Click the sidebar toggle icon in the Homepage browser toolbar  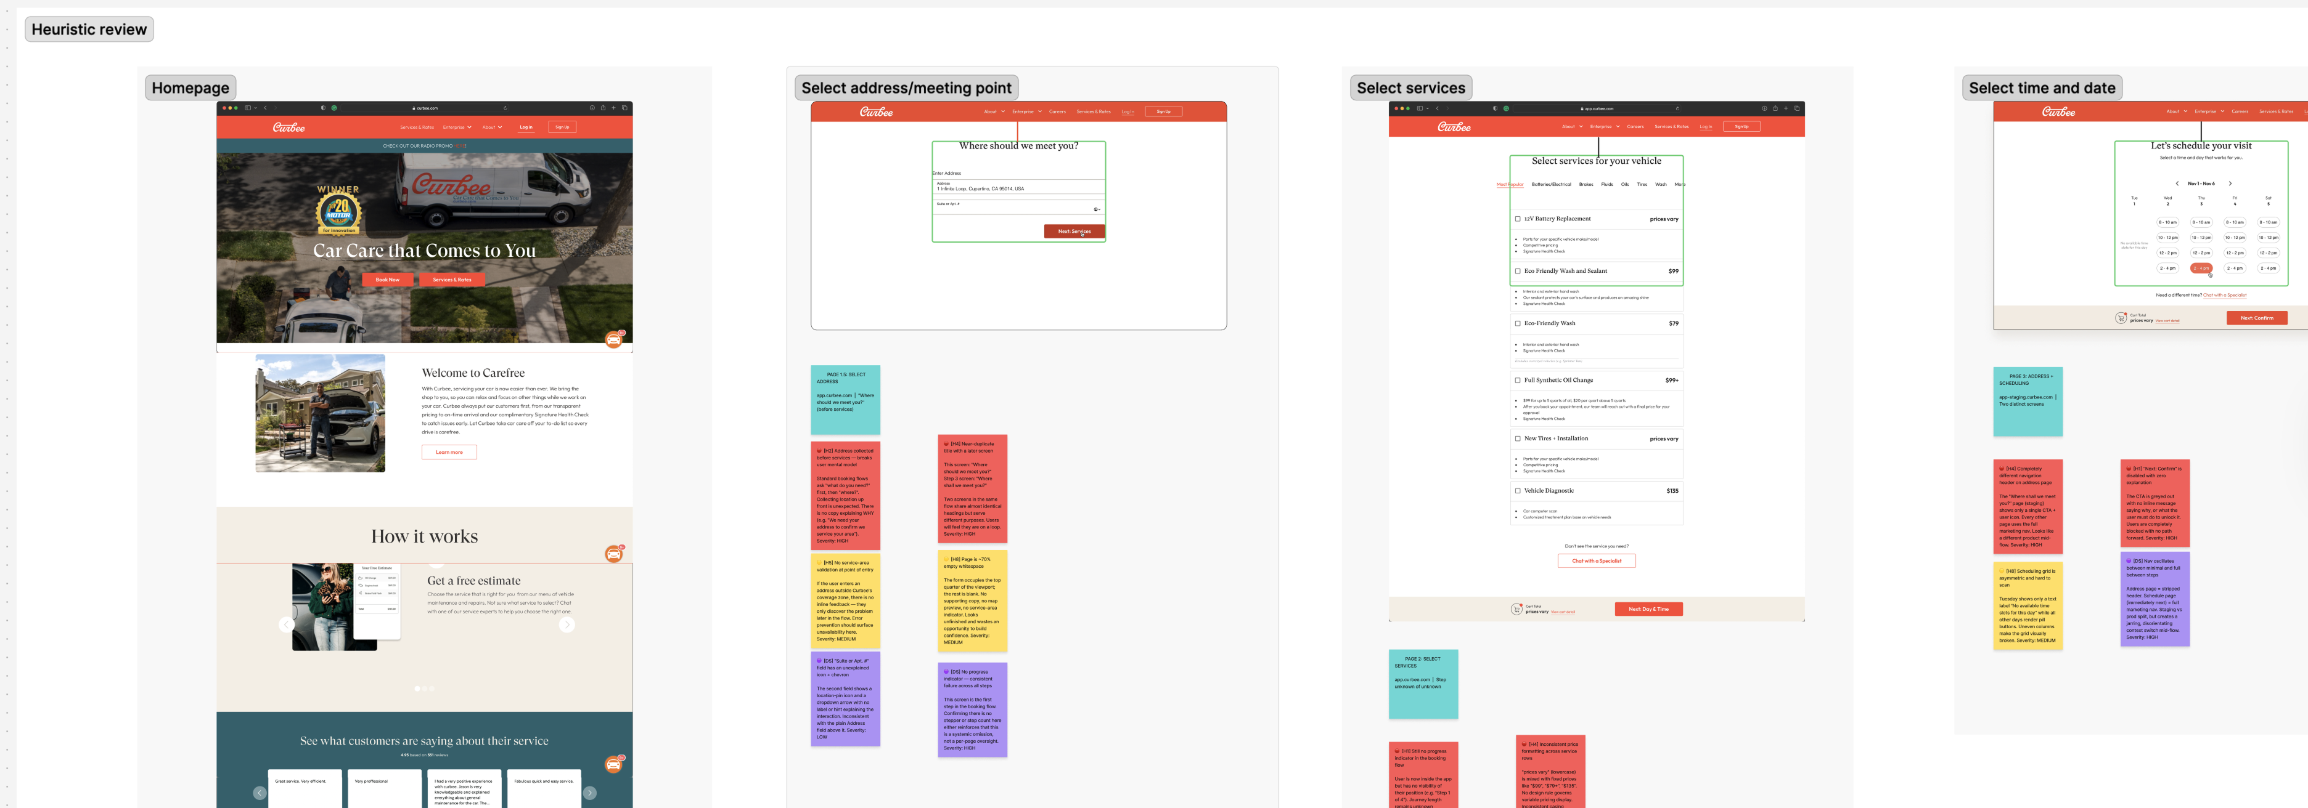248,107
